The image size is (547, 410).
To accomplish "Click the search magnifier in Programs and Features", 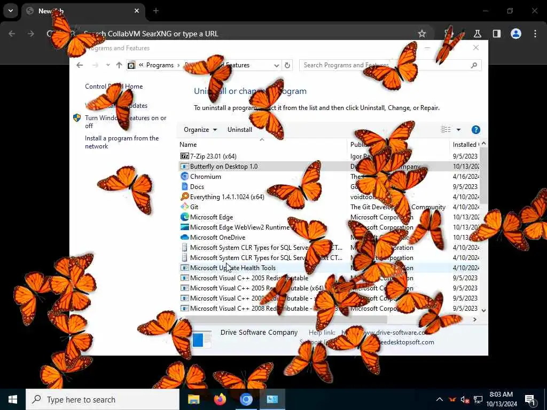I will coord(474,65).
